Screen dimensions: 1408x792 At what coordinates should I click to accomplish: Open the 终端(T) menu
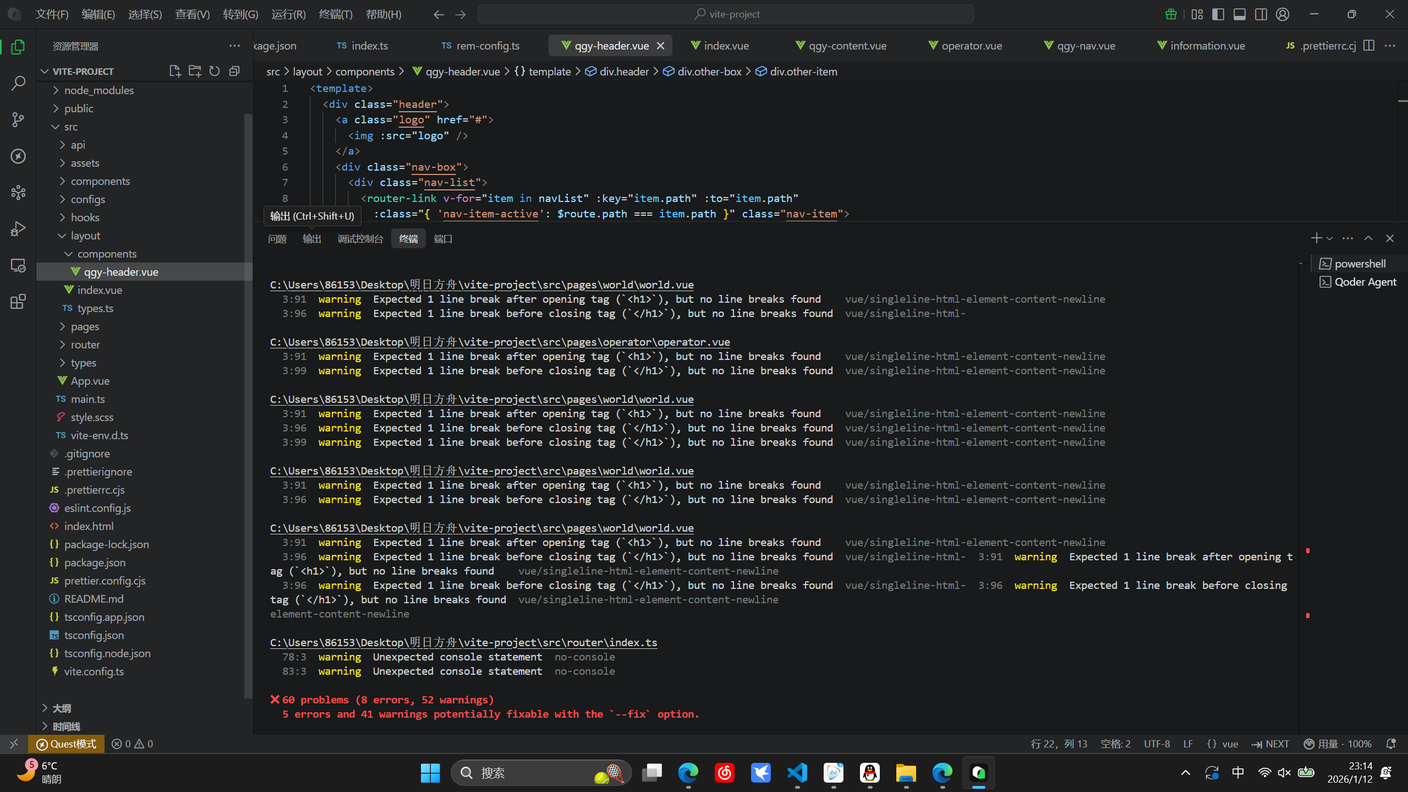(335, 14)
